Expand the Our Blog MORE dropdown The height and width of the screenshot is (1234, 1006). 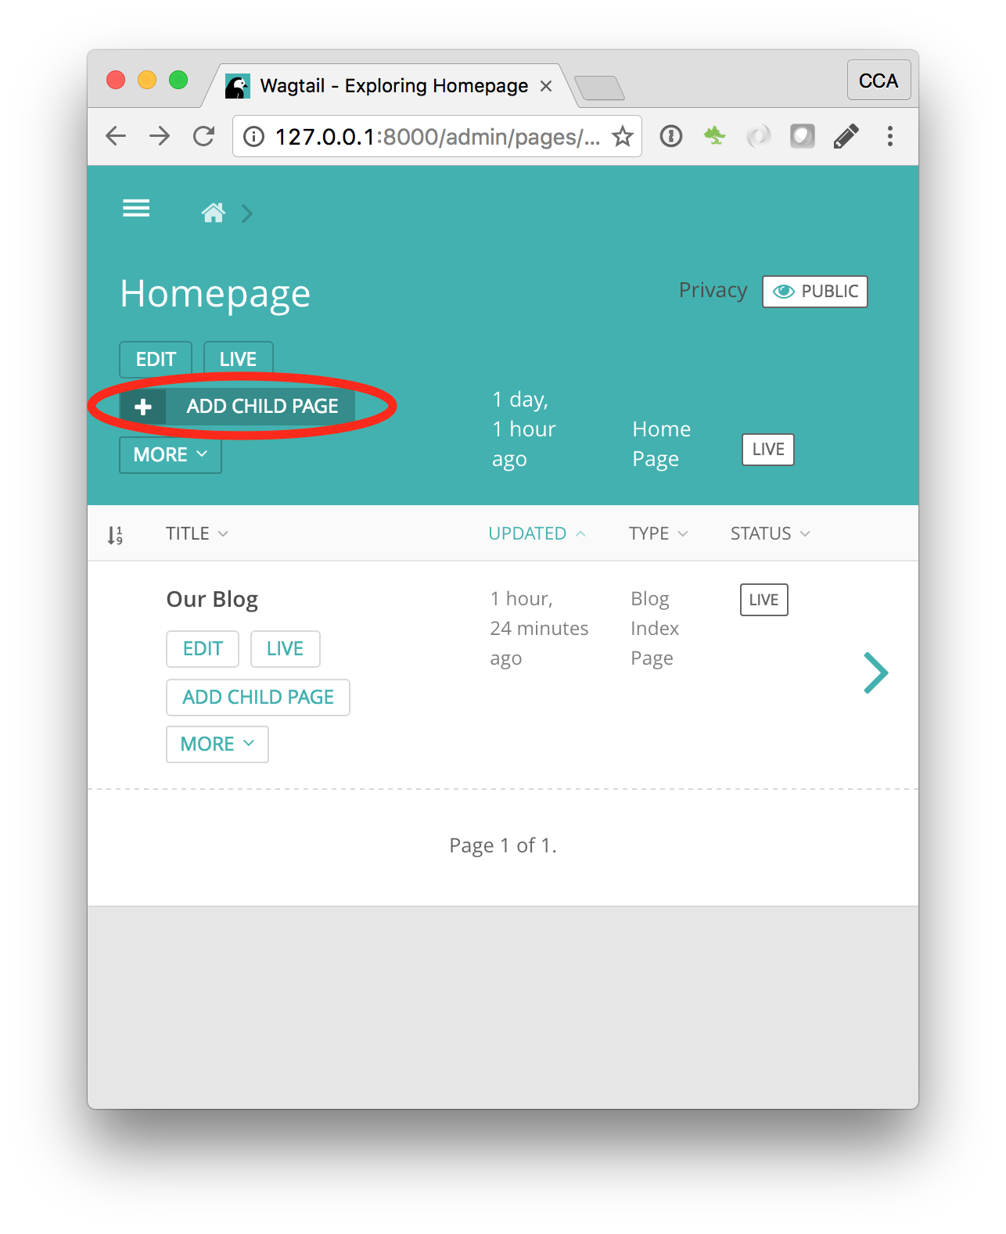click(217, 744)
